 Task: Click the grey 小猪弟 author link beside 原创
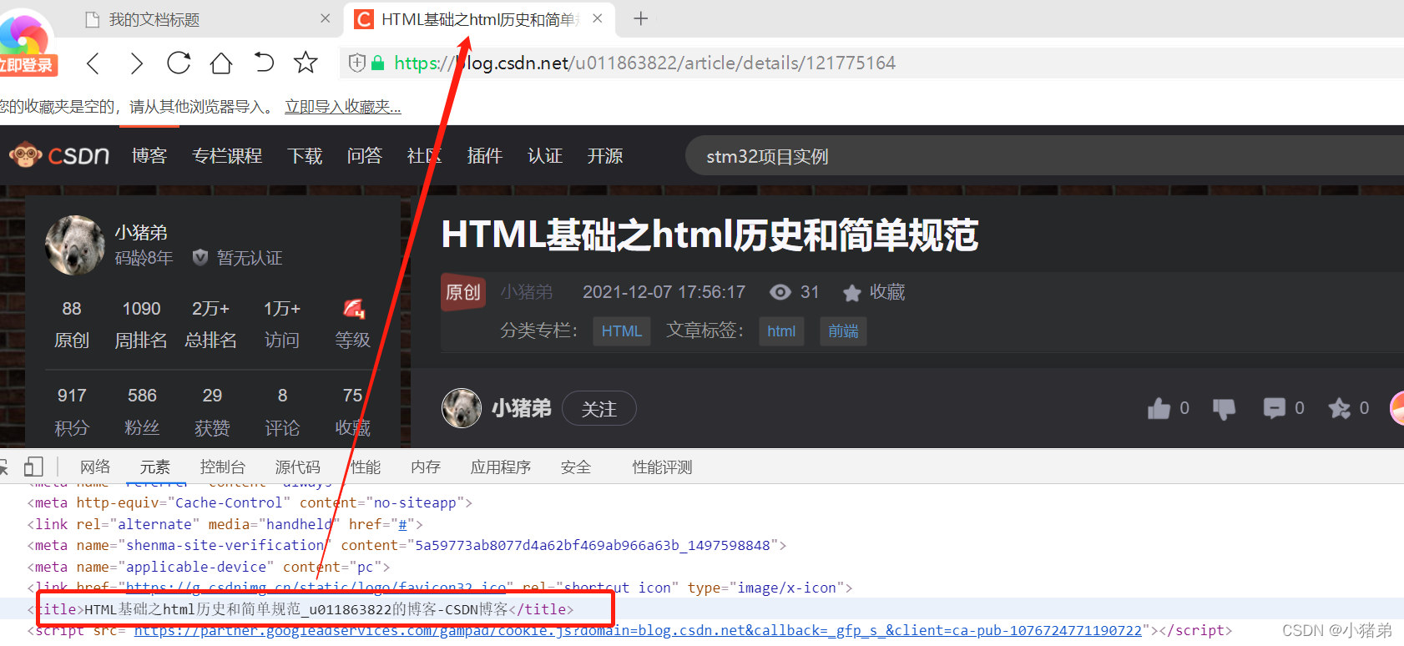click(527, 292)
